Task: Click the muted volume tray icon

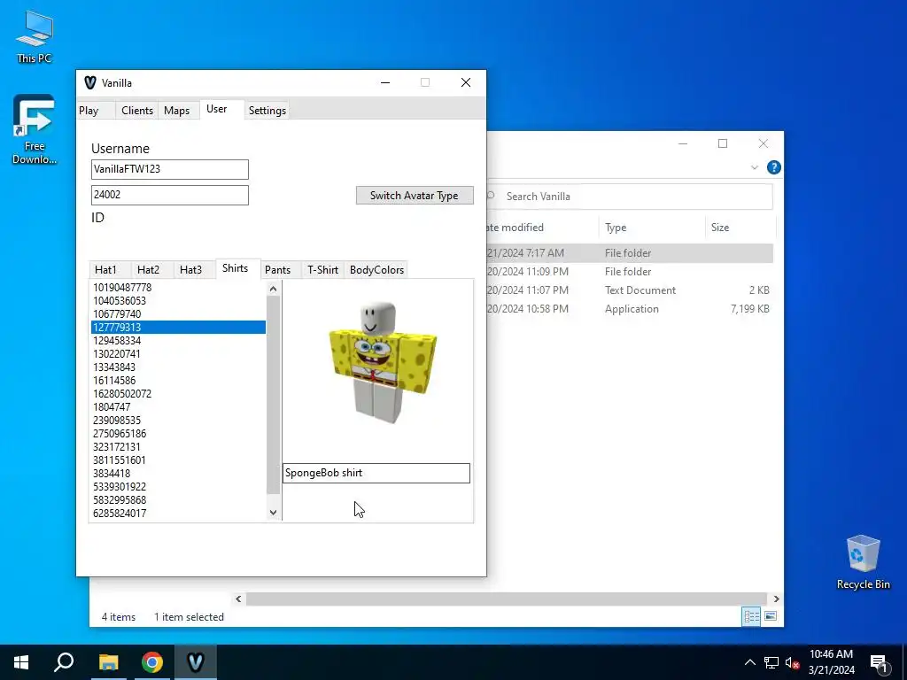Action: click(x=793, y=662)
